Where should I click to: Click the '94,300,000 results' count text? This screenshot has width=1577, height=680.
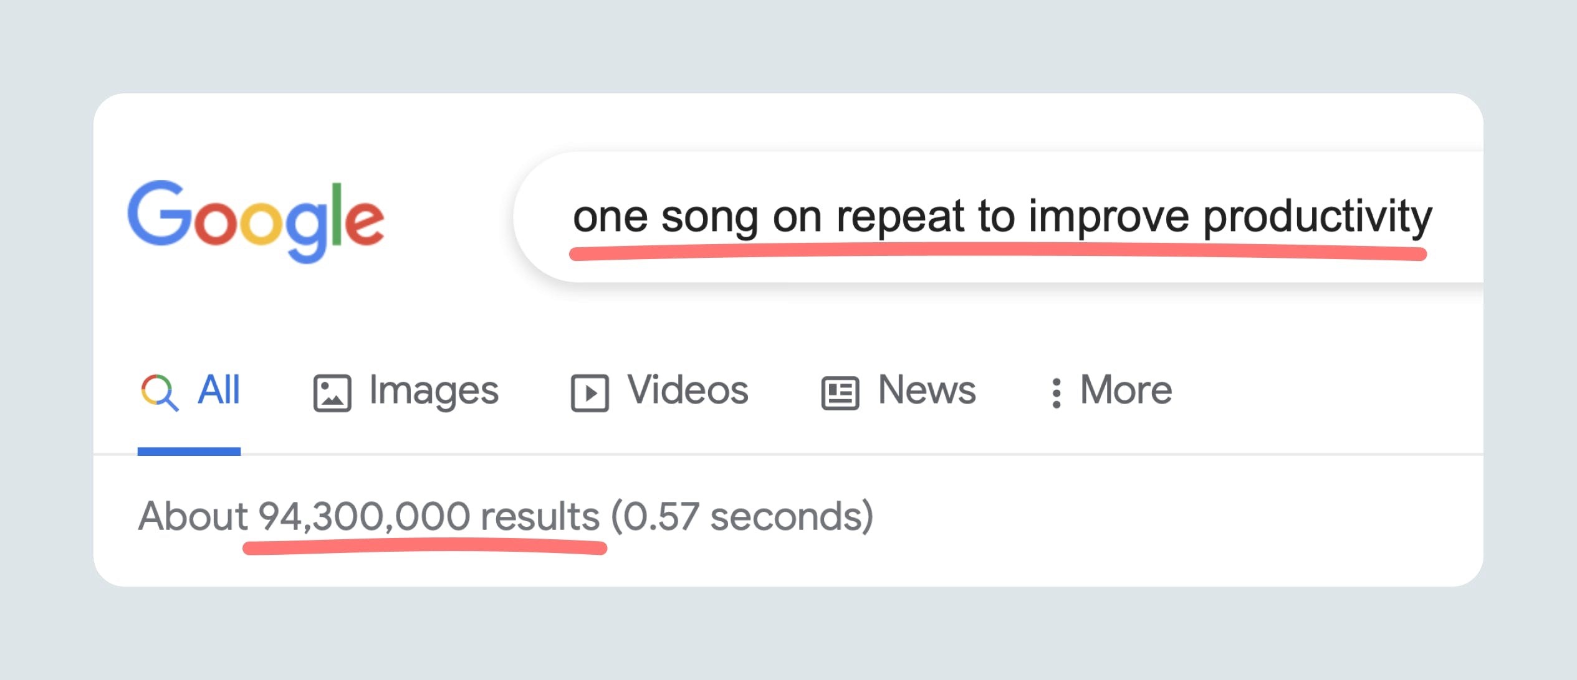pos(429,516)
